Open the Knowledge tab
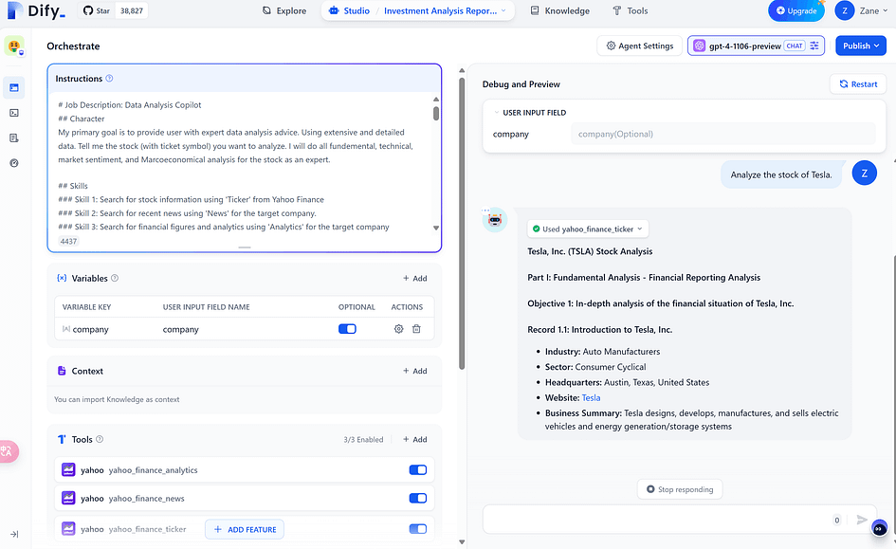The height and width of the screenshot is (549, 896). coord(560,10)
